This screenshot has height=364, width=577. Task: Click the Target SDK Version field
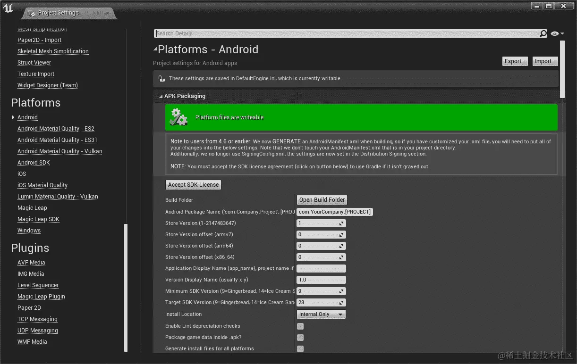(321, 303)
